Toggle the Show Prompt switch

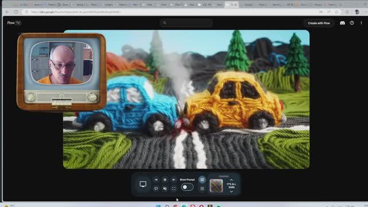(x=187, y=187)
